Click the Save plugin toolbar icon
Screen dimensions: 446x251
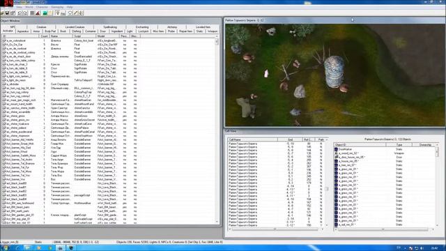[x=7, y=13]
